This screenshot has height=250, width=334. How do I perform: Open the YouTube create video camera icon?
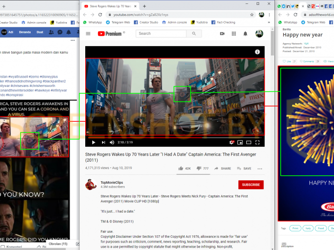(x=222, y=33)
